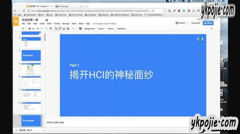
Task: Star the presentation title
Action: pos(42,20)
